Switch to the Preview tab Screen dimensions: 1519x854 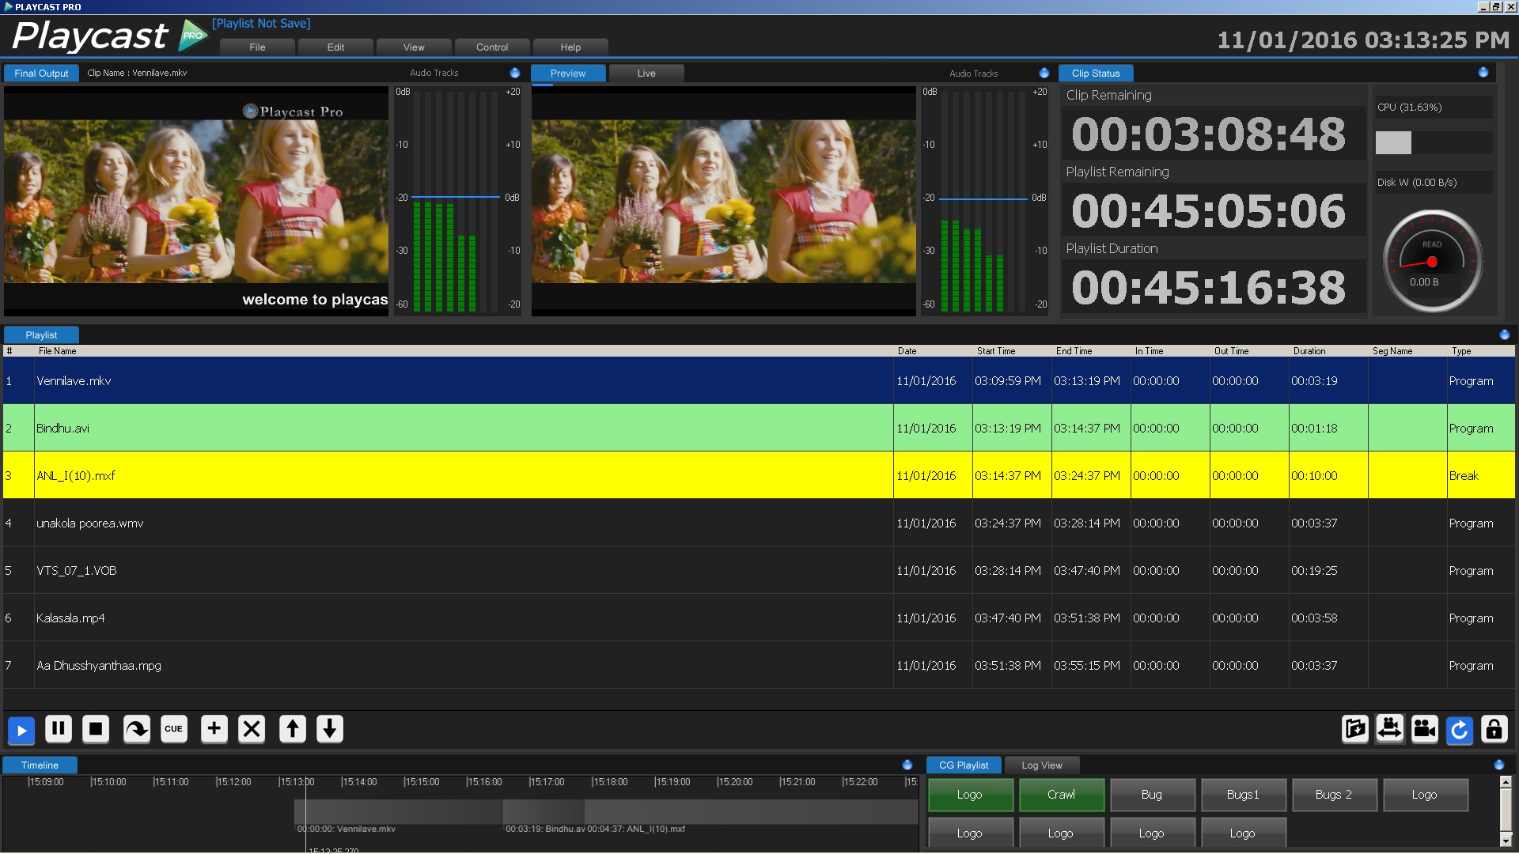pyautogui.click(x=568, y=74)
